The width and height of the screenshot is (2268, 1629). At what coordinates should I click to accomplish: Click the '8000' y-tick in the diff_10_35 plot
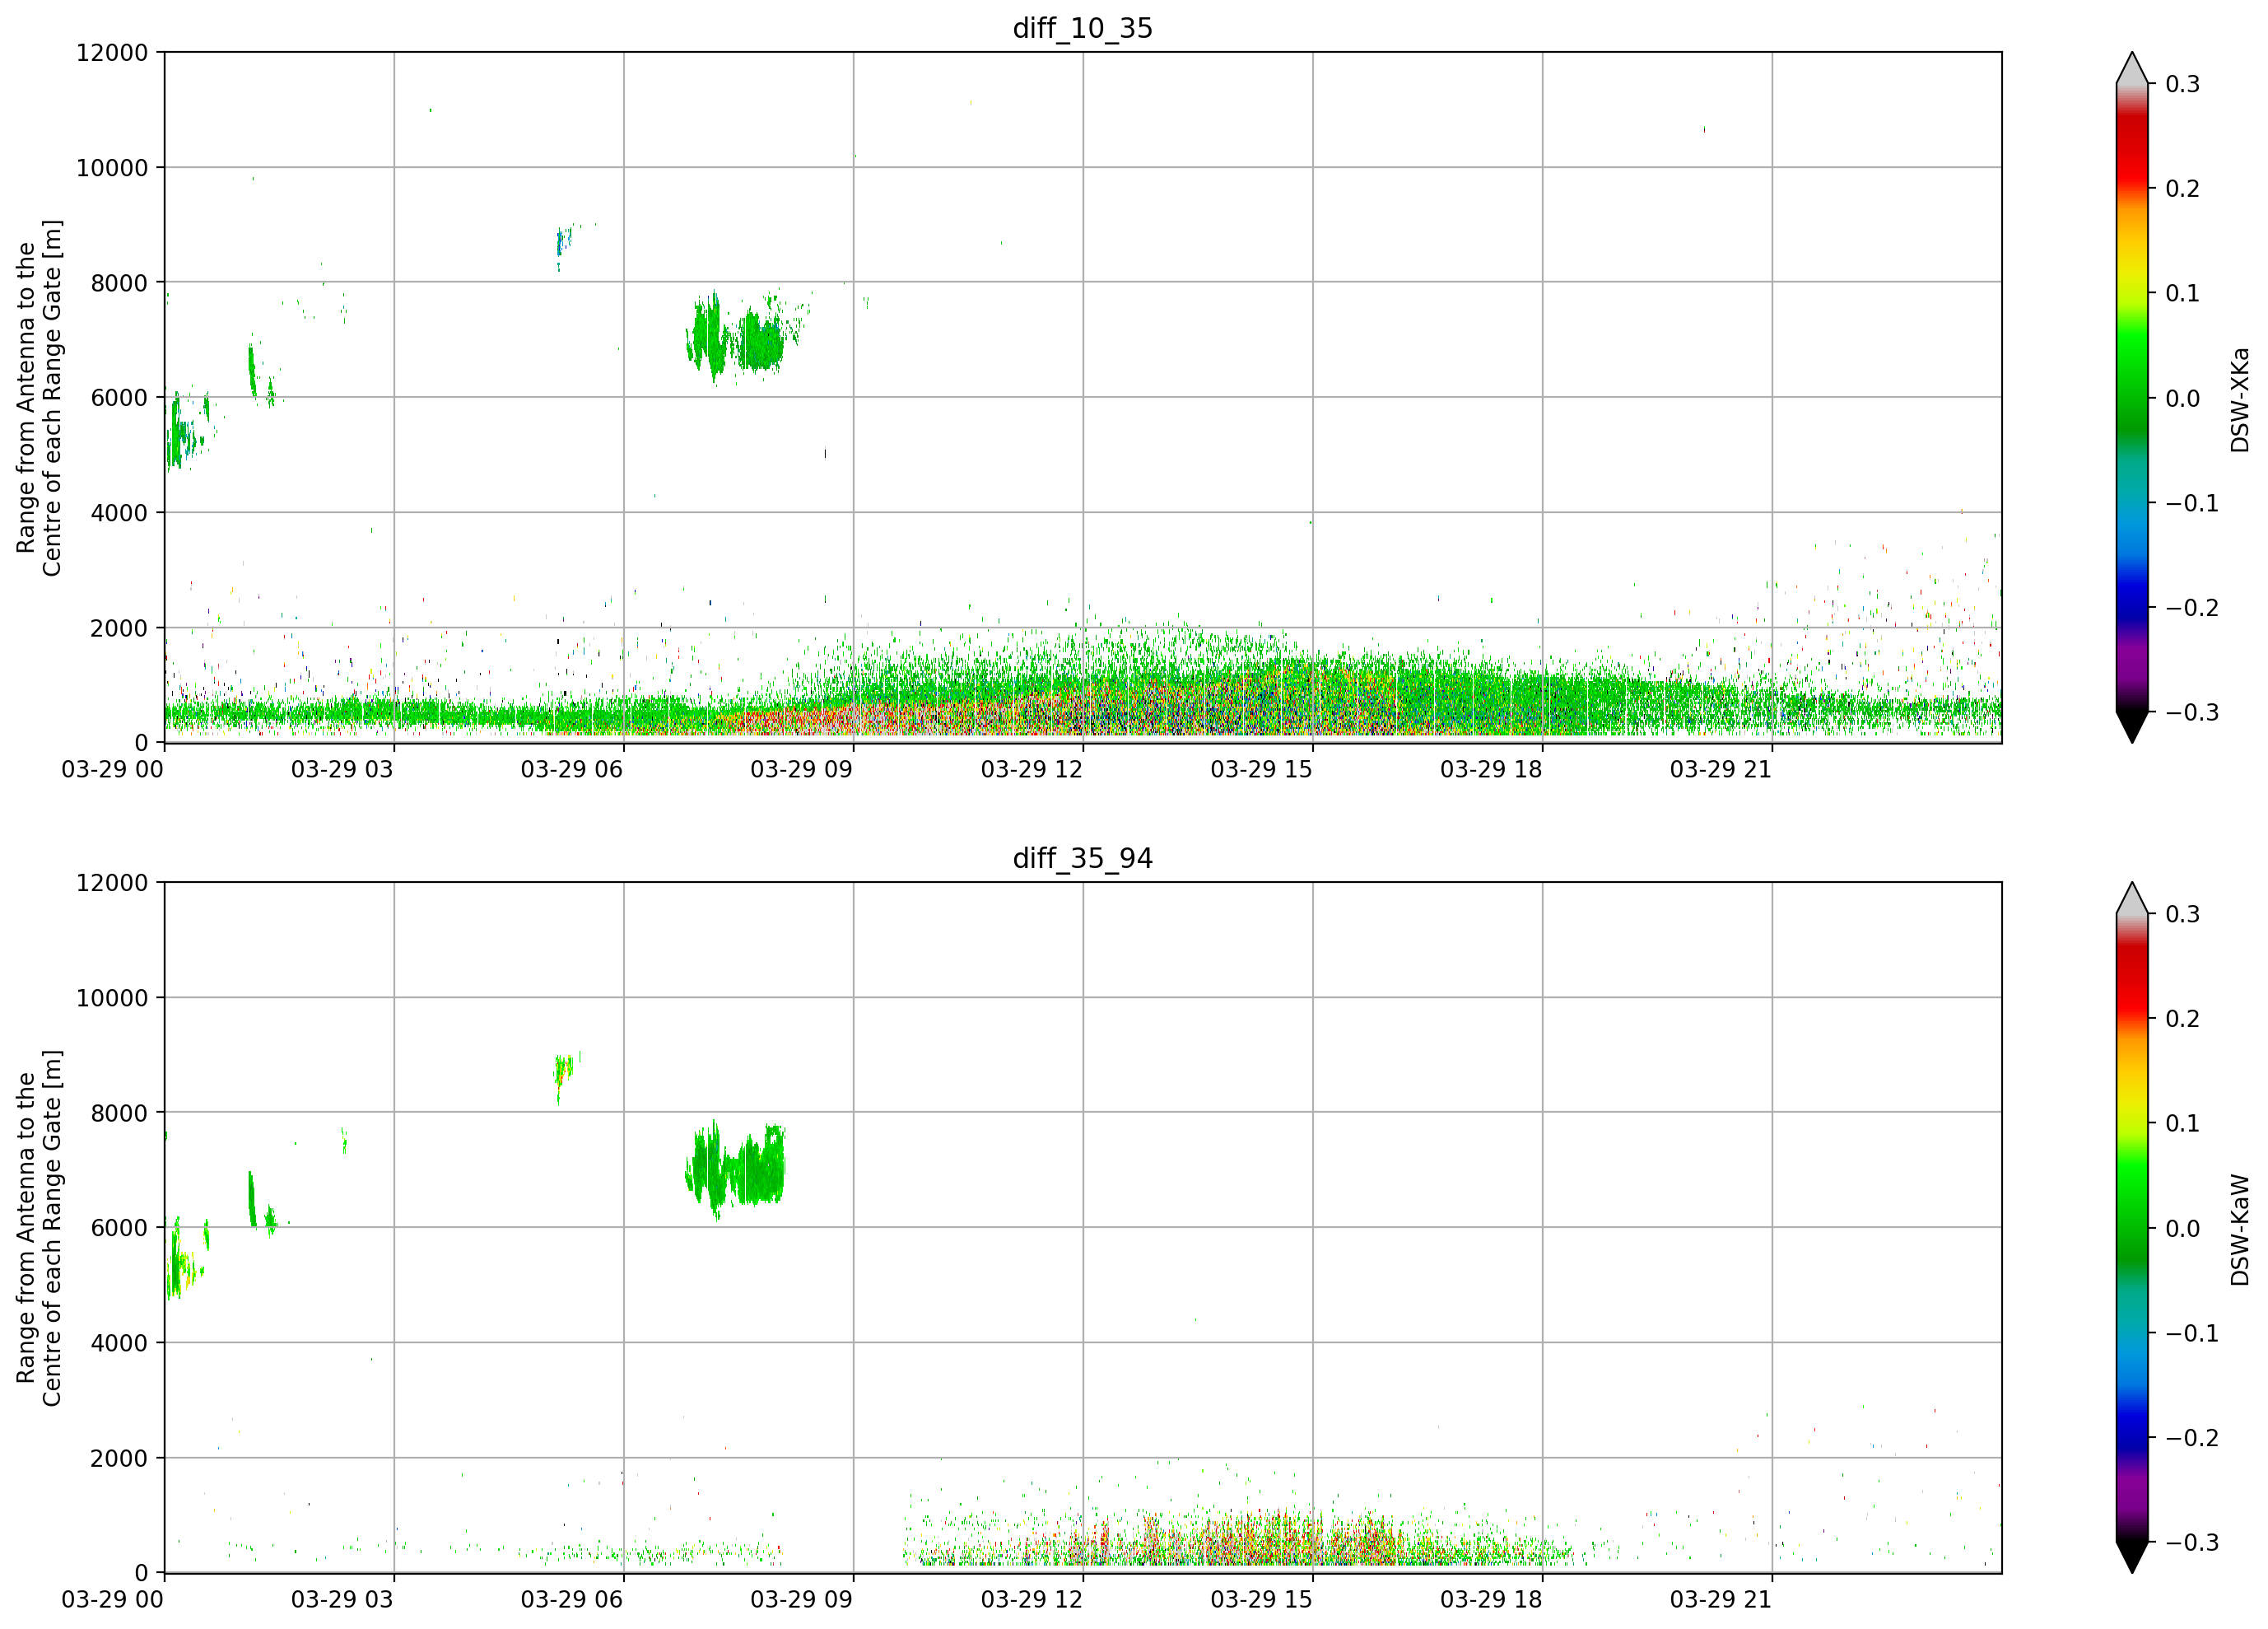pos(119,283)
